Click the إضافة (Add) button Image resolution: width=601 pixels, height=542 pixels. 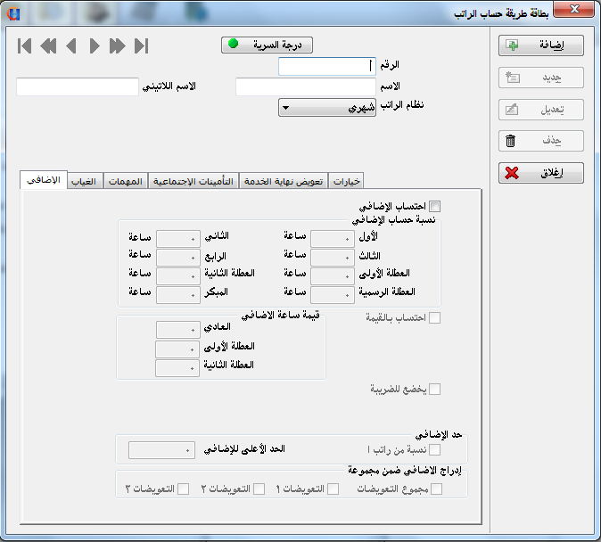pos(541,45)
